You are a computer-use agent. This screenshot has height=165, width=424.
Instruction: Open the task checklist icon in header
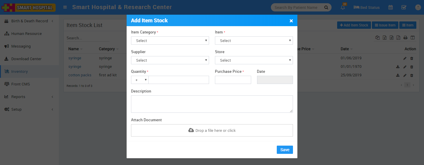click(x=404, y=8)
